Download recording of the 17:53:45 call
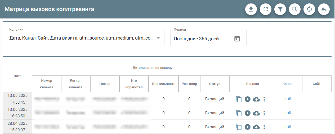The height and width of the screenshot is (134, 335). point(256,99)
